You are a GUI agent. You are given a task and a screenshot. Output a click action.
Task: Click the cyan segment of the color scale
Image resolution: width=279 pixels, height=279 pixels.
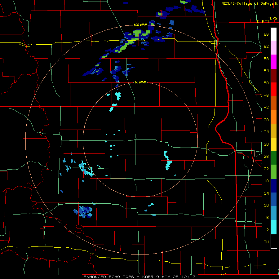[x=274, y=228]
